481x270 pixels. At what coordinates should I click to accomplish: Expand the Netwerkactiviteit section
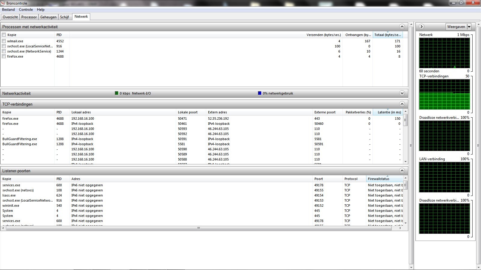click(x=402, y=93)
